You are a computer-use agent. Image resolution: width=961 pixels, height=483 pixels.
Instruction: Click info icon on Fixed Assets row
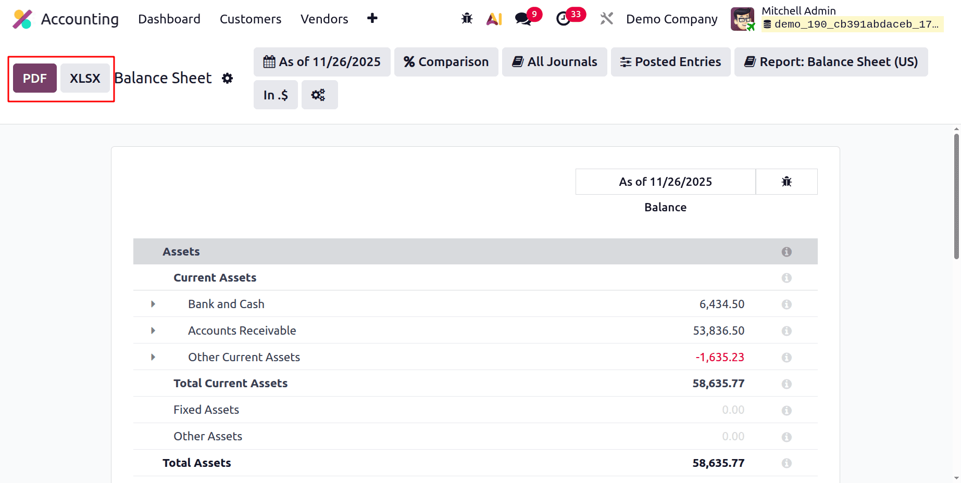(787, 411)
